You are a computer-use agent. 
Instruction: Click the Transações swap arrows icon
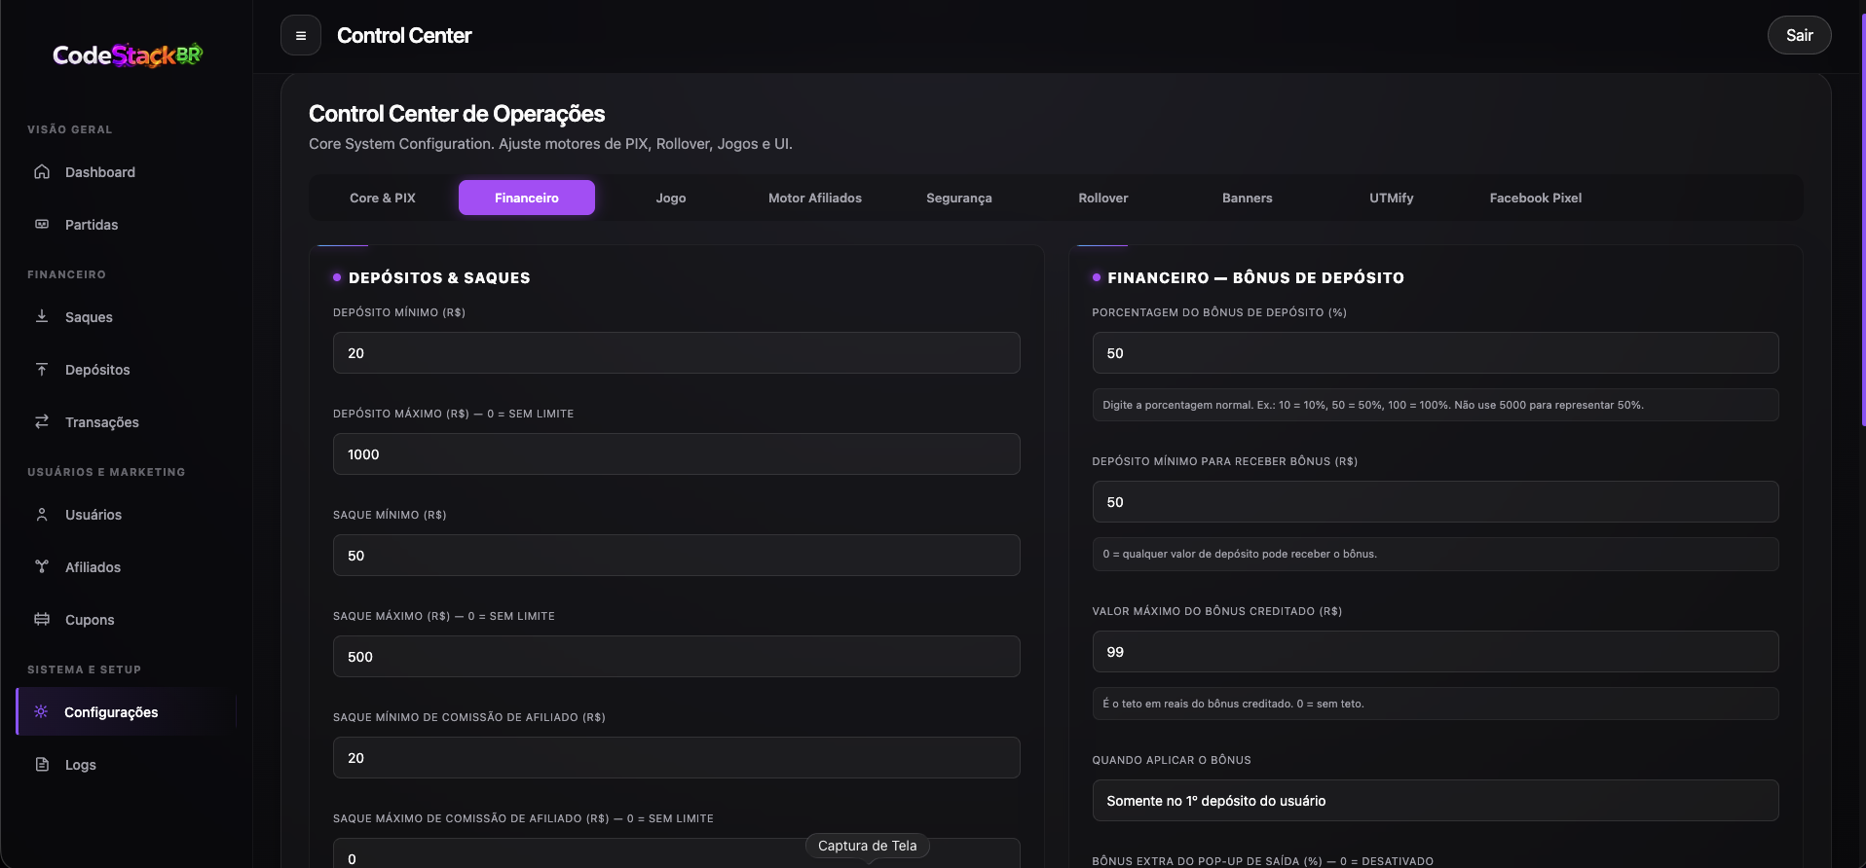42,421
